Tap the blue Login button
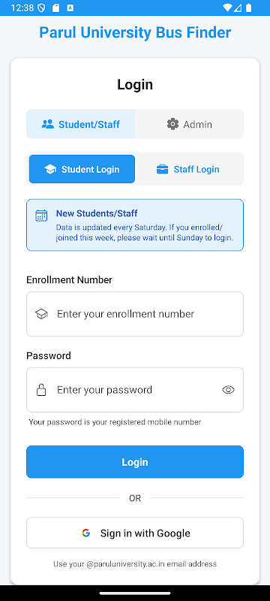 135,462
